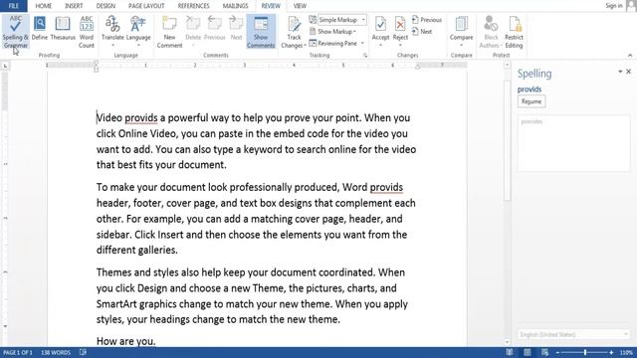Open the FILE tab

[x=13, y=6]
